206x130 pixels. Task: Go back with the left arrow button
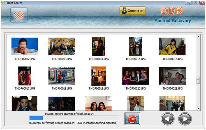(x=168, y=119)
